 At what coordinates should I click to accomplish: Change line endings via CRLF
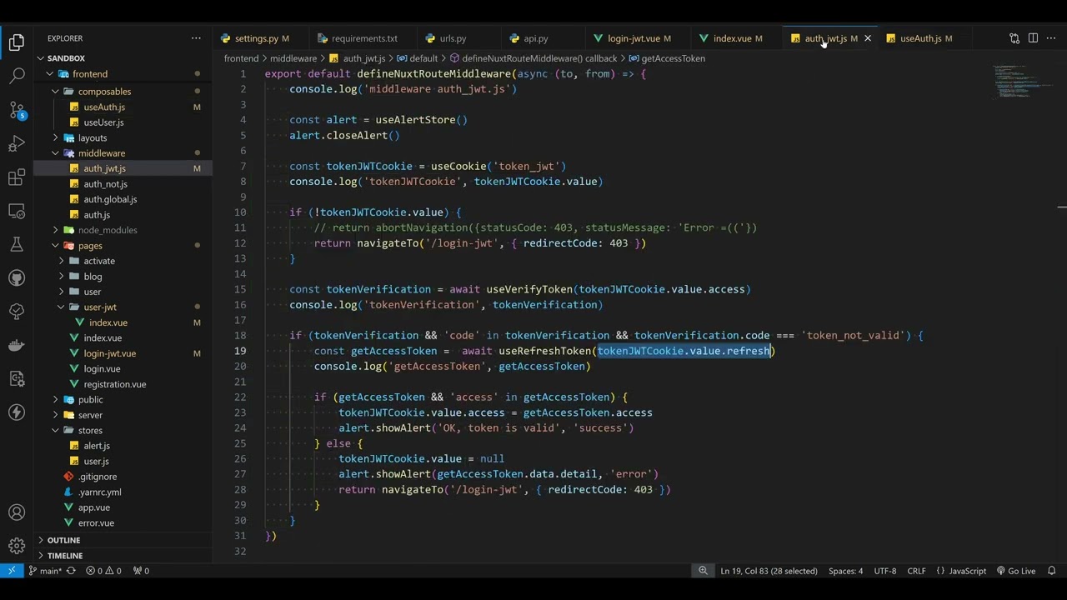click(916, 571)
